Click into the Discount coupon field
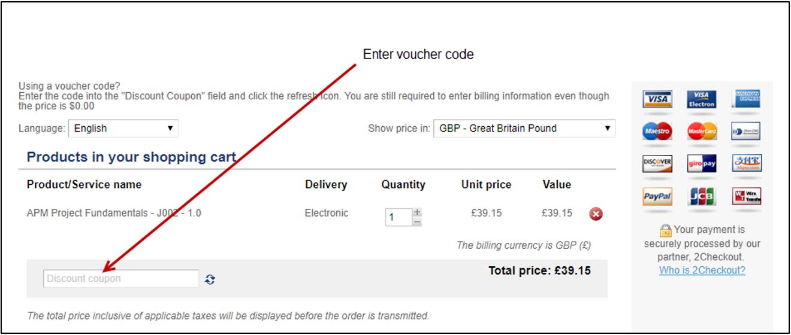The width and height of the screenshot is (791, 335). tap(121, 279)
